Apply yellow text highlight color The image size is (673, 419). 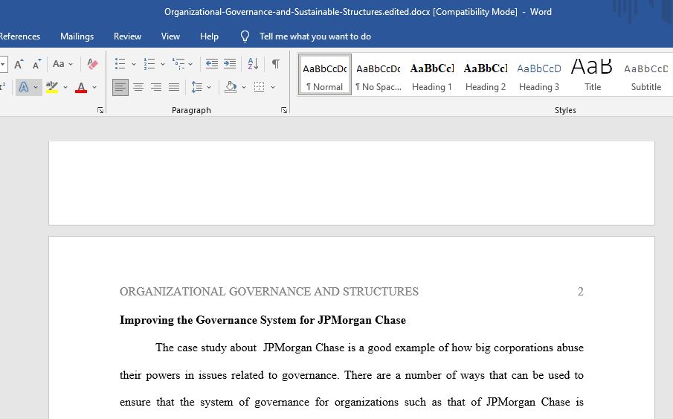[x=52, y=87]
